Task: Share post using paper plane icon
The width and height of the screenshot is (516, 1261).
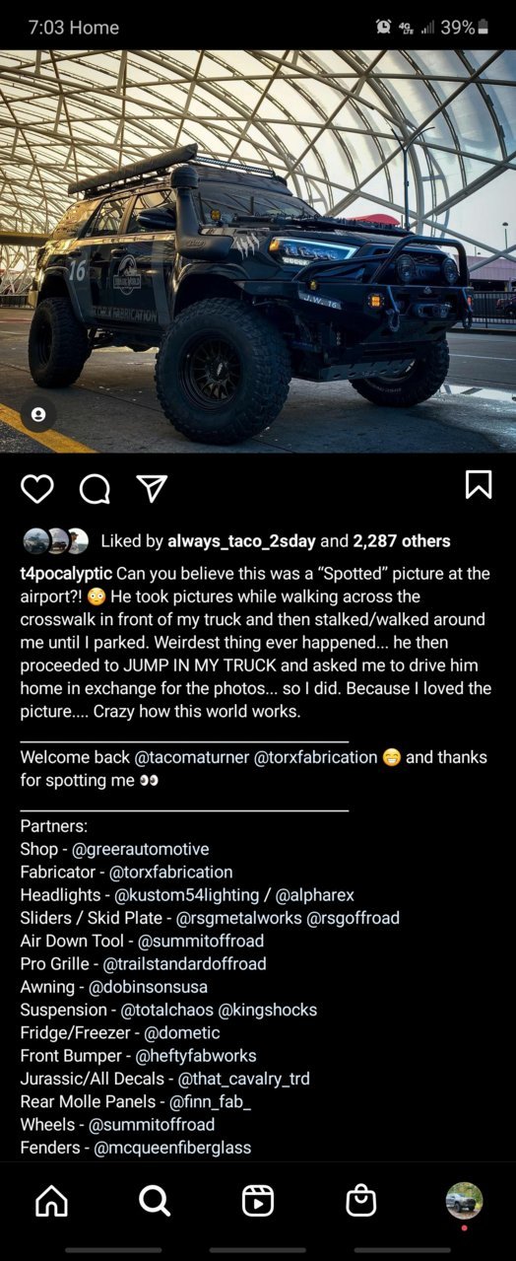Action: (152, 487)
